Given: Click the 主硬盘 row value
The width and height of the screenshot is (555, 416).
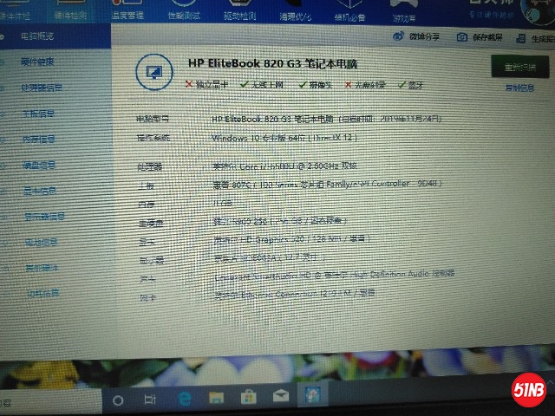Looking at the screenshot, I should (279, 221).
